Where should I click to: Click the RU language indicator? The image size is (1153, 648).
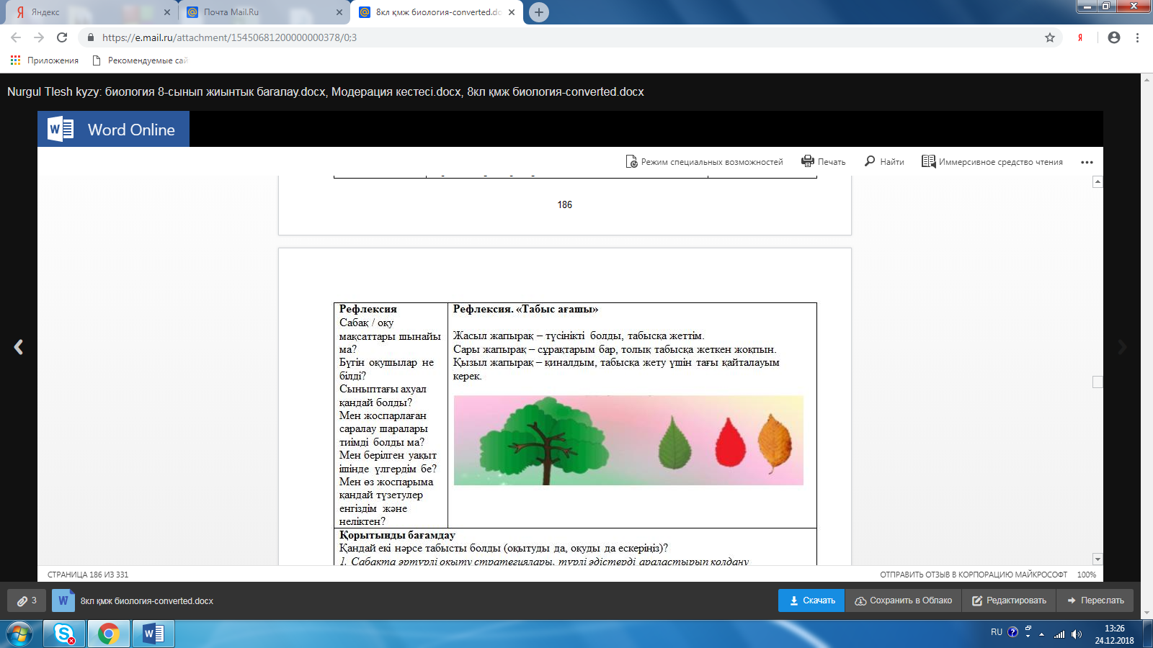(997, 632)
